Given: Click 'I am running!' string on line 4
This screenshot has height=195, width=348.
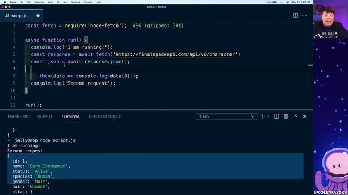Looking at the screenshot, I should (x=86, y=47).
